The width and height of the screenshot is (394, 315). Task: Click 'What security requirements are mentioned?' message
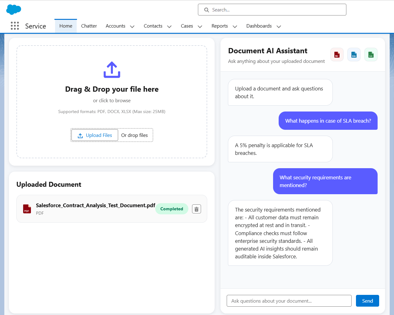(x=325, y=181)
